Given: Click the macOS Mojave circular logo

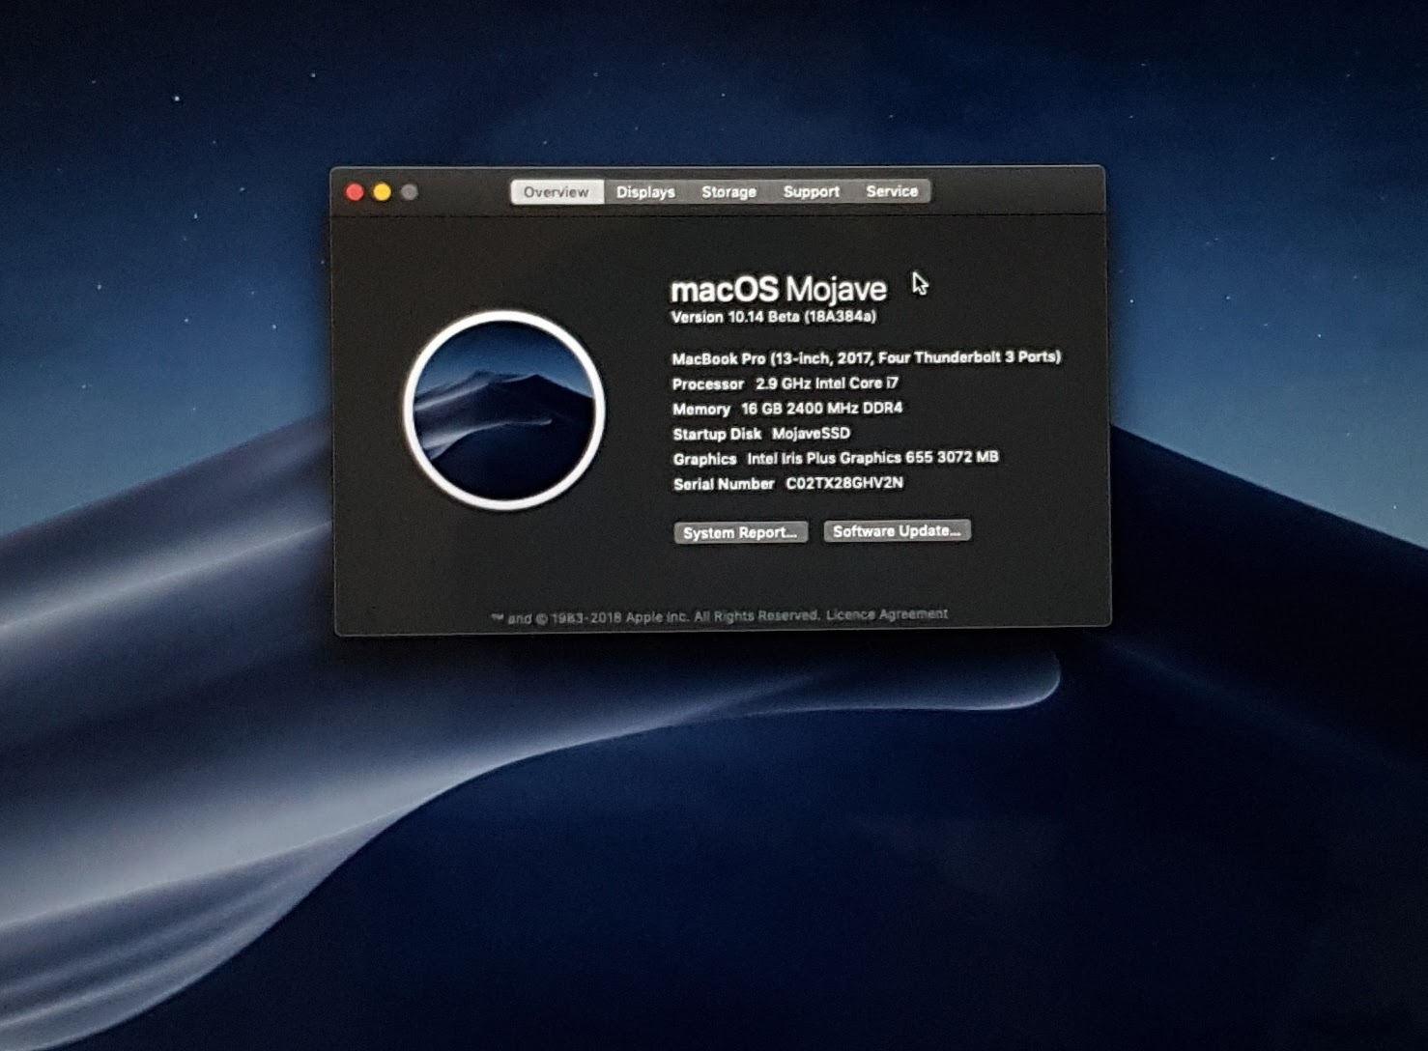Looking at the screenshot, I should (x=504, y=410).
